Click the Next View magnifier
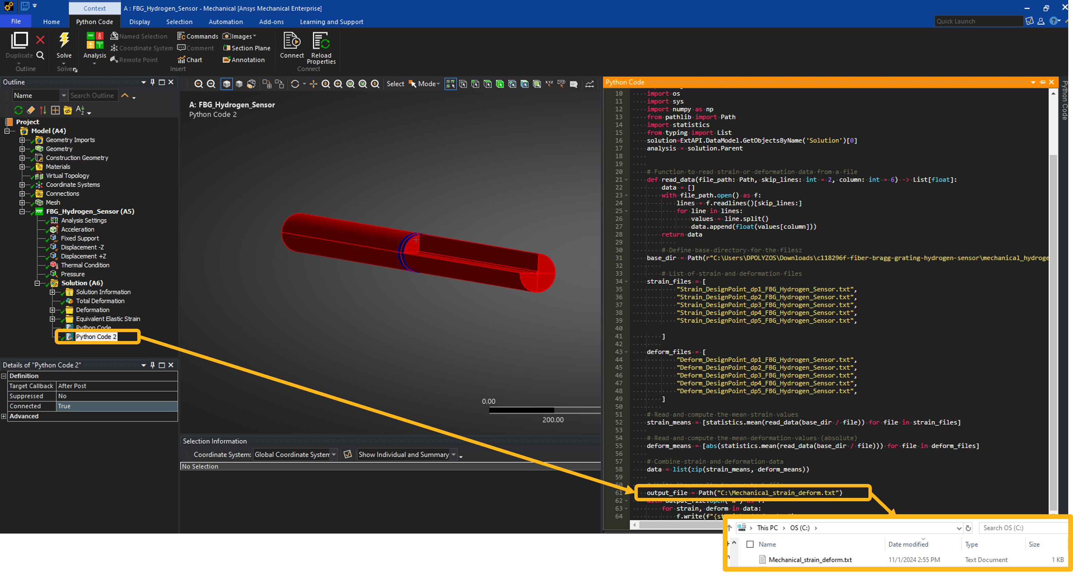Image resolution: width=1073 pixels, height=576 pixels. (211, 84)
